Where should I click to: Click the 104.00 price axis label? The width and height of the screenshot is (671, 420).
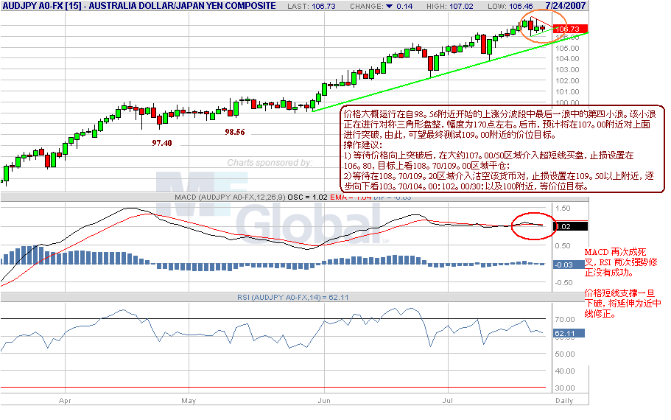567,59
